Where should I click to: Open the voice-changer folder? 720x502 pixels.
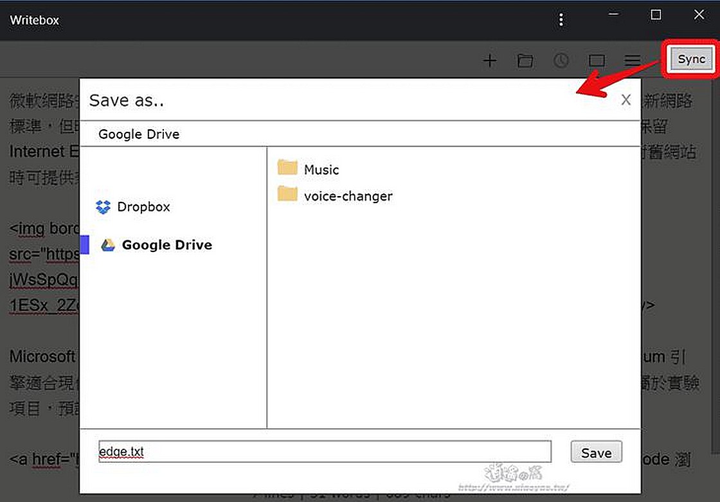pos(335,195)
